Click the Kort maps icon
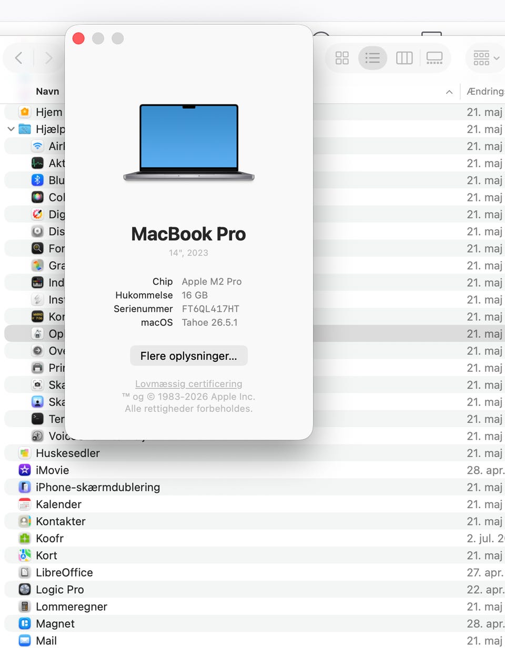This screenshot has width=505, height=648. coord(24,555)
